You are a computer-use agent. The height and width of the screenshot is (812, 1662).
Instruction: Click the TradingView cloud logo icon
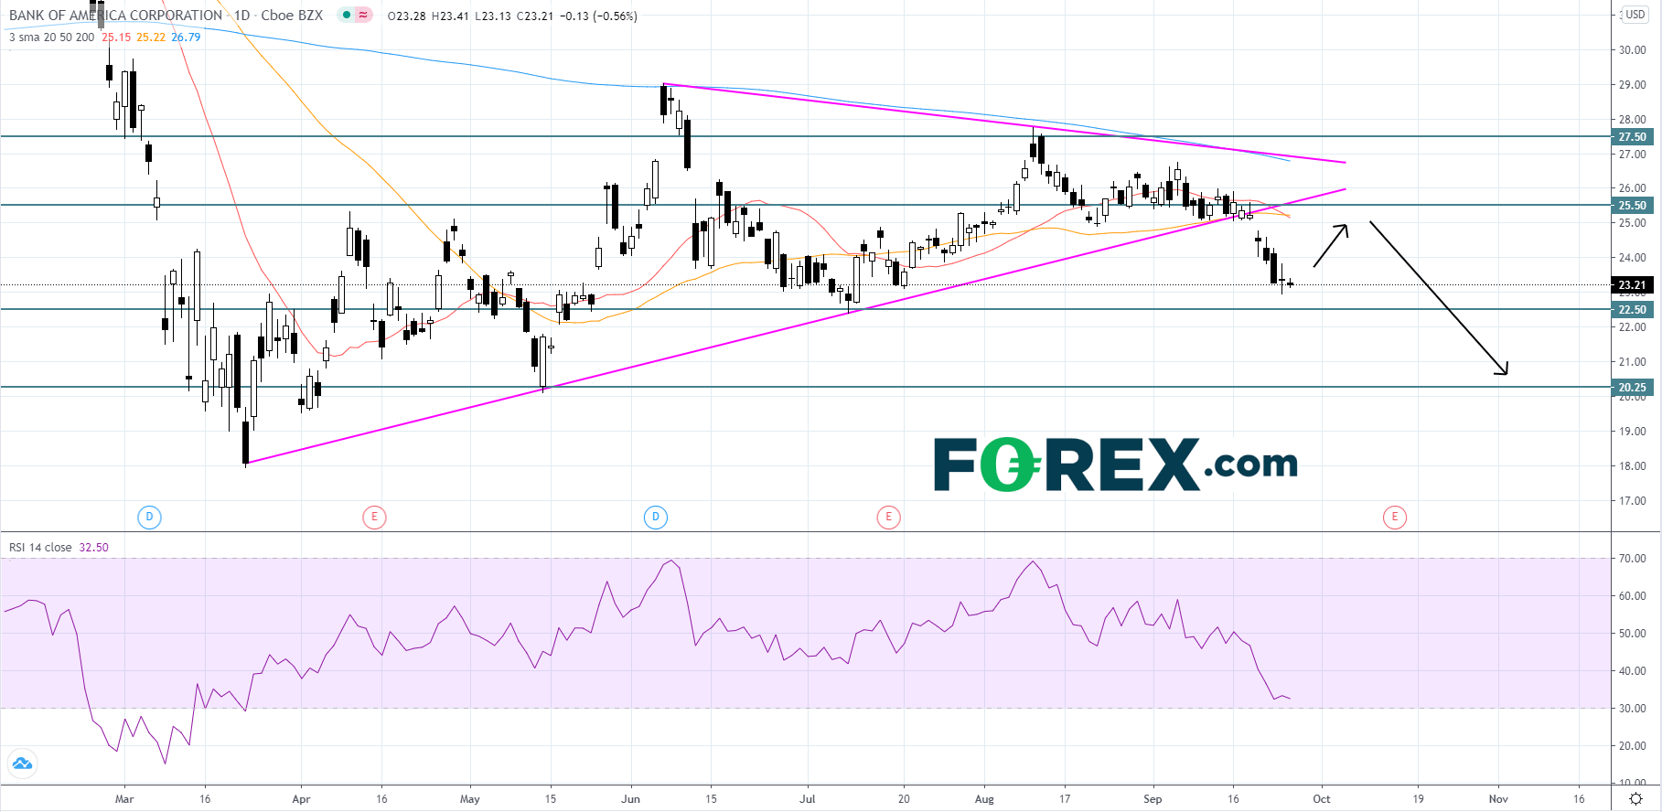[x=21, y=764]
